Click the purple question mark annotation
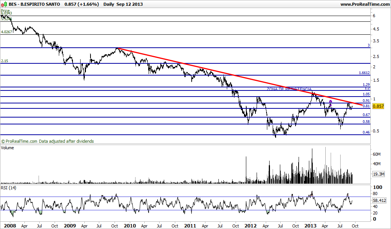This screenshot has width=391, height=229. [x=331, y=103]
